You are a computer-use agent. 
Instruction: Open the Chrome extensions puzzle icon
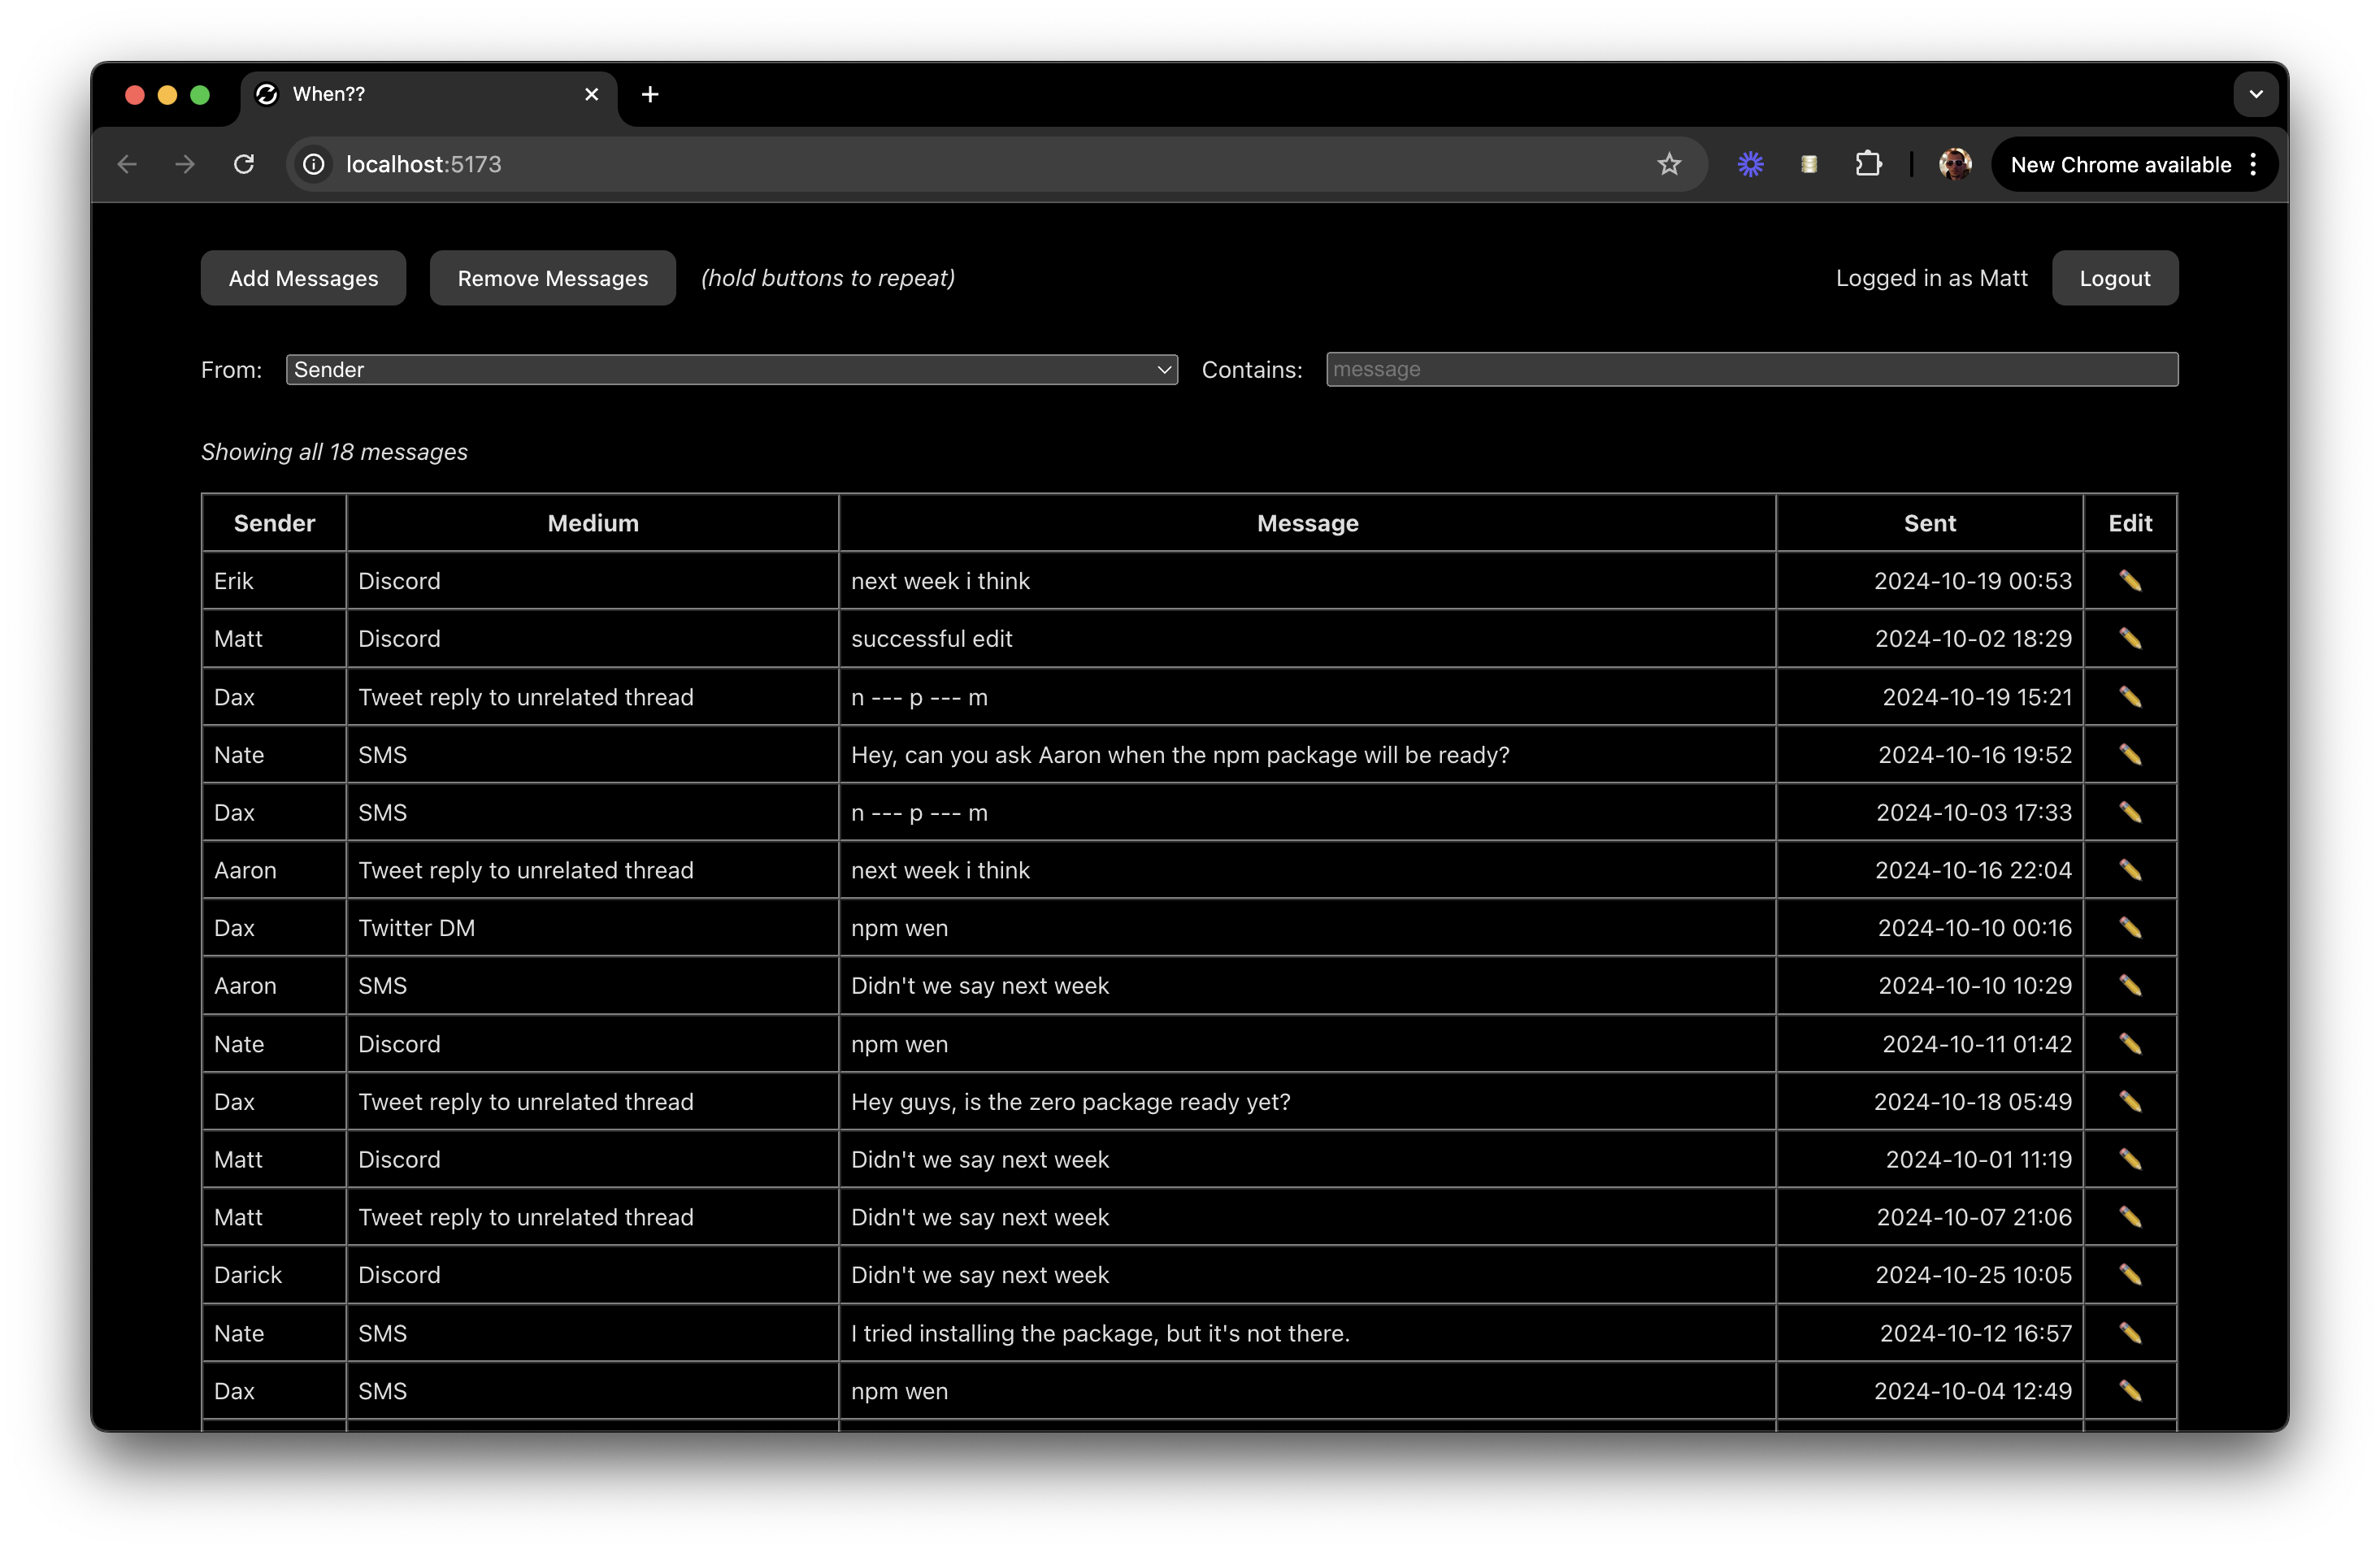pos(1868,164)
